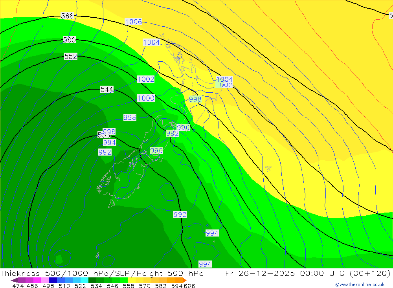Select the 522 legend scale value
This screenshot has width=393, height=288.
tap(81, 286)
